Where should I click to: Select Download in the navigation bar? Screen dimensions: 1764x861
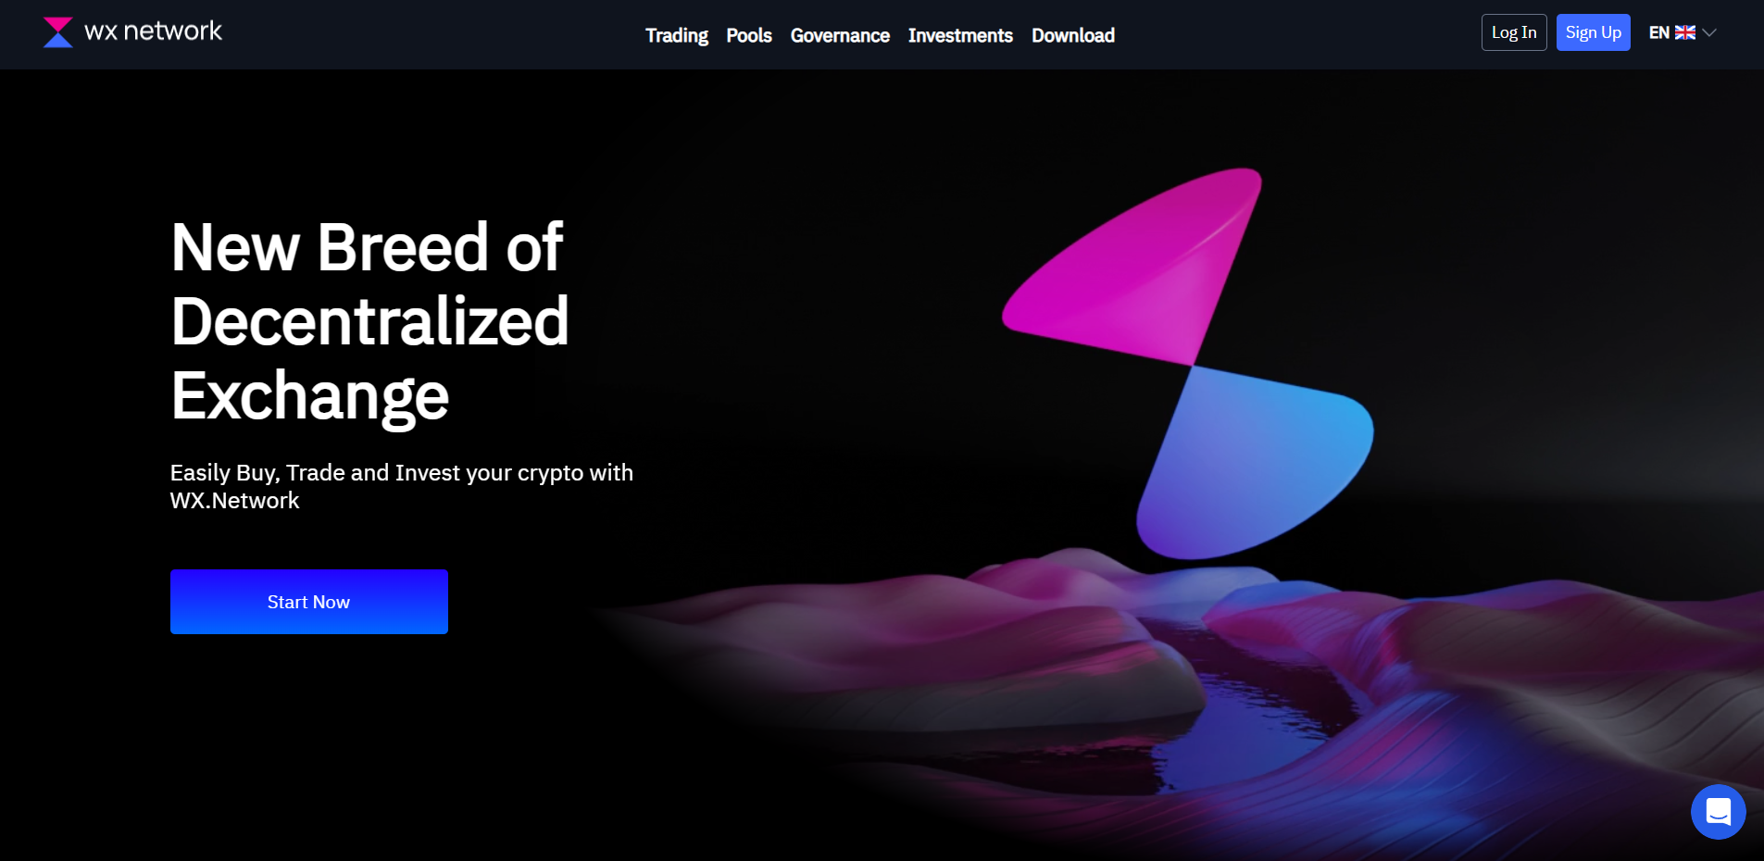1073,35
